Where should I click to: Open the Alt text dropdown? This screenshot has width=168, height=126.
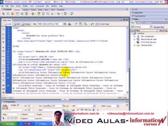pos(94,106)
